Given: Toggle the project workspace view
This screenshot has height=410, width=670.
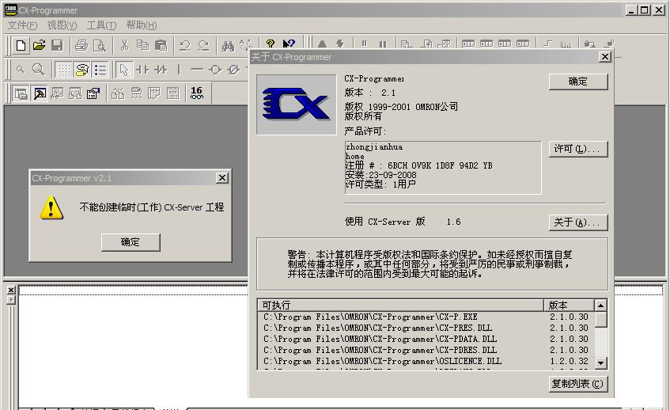Looking at the screenshot, I should pyautogui.click(x=21, y=93).
